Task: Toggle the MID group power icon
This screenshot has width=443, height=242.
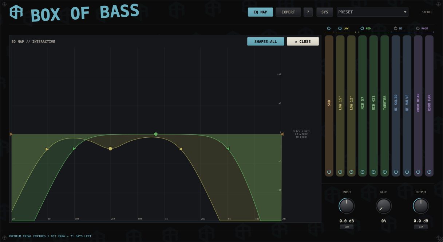Action: coord(362,28)
